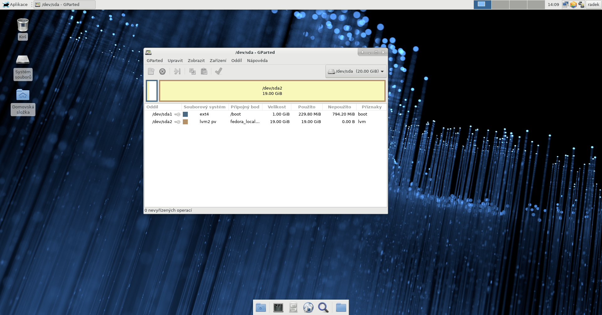Open the radek user menu
The width and height of the screenshot is (602, 315).
[x=593, y=4]
